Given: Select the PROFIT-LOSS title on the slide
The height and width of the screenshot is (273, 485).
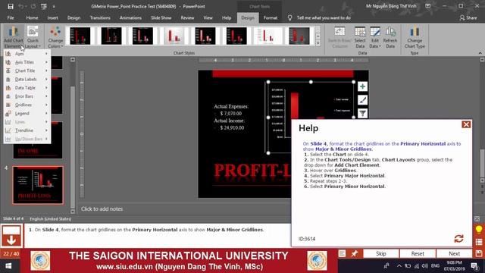Looking at the screenshot, I should point(252,171).
